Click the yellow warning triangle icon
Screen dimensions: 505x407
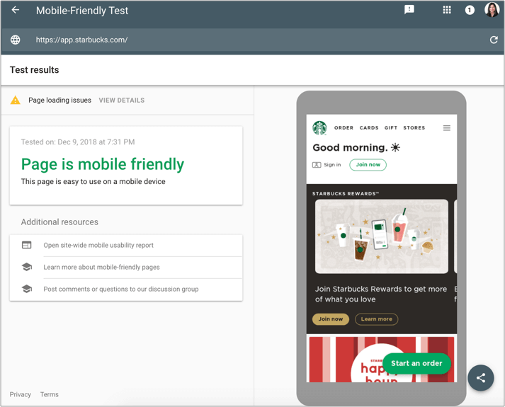pyautogui.click(x=15, y=100)
